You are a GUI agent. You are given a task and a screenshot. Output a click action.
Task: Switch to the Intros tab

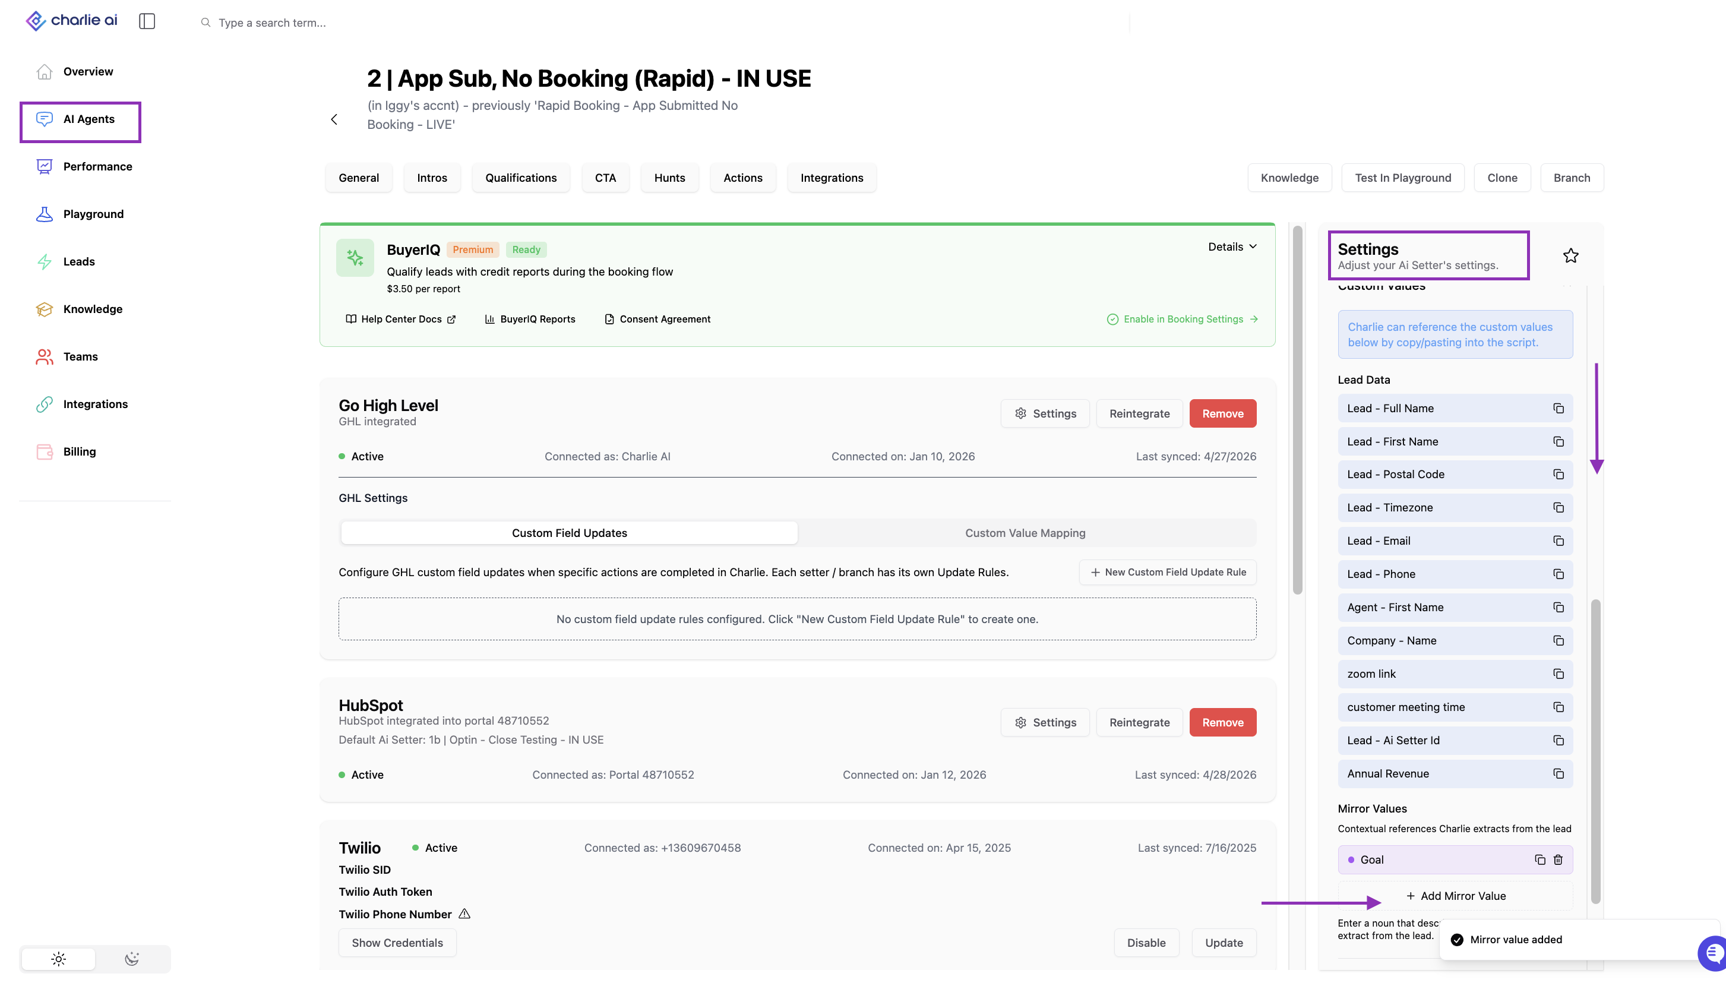432,178
